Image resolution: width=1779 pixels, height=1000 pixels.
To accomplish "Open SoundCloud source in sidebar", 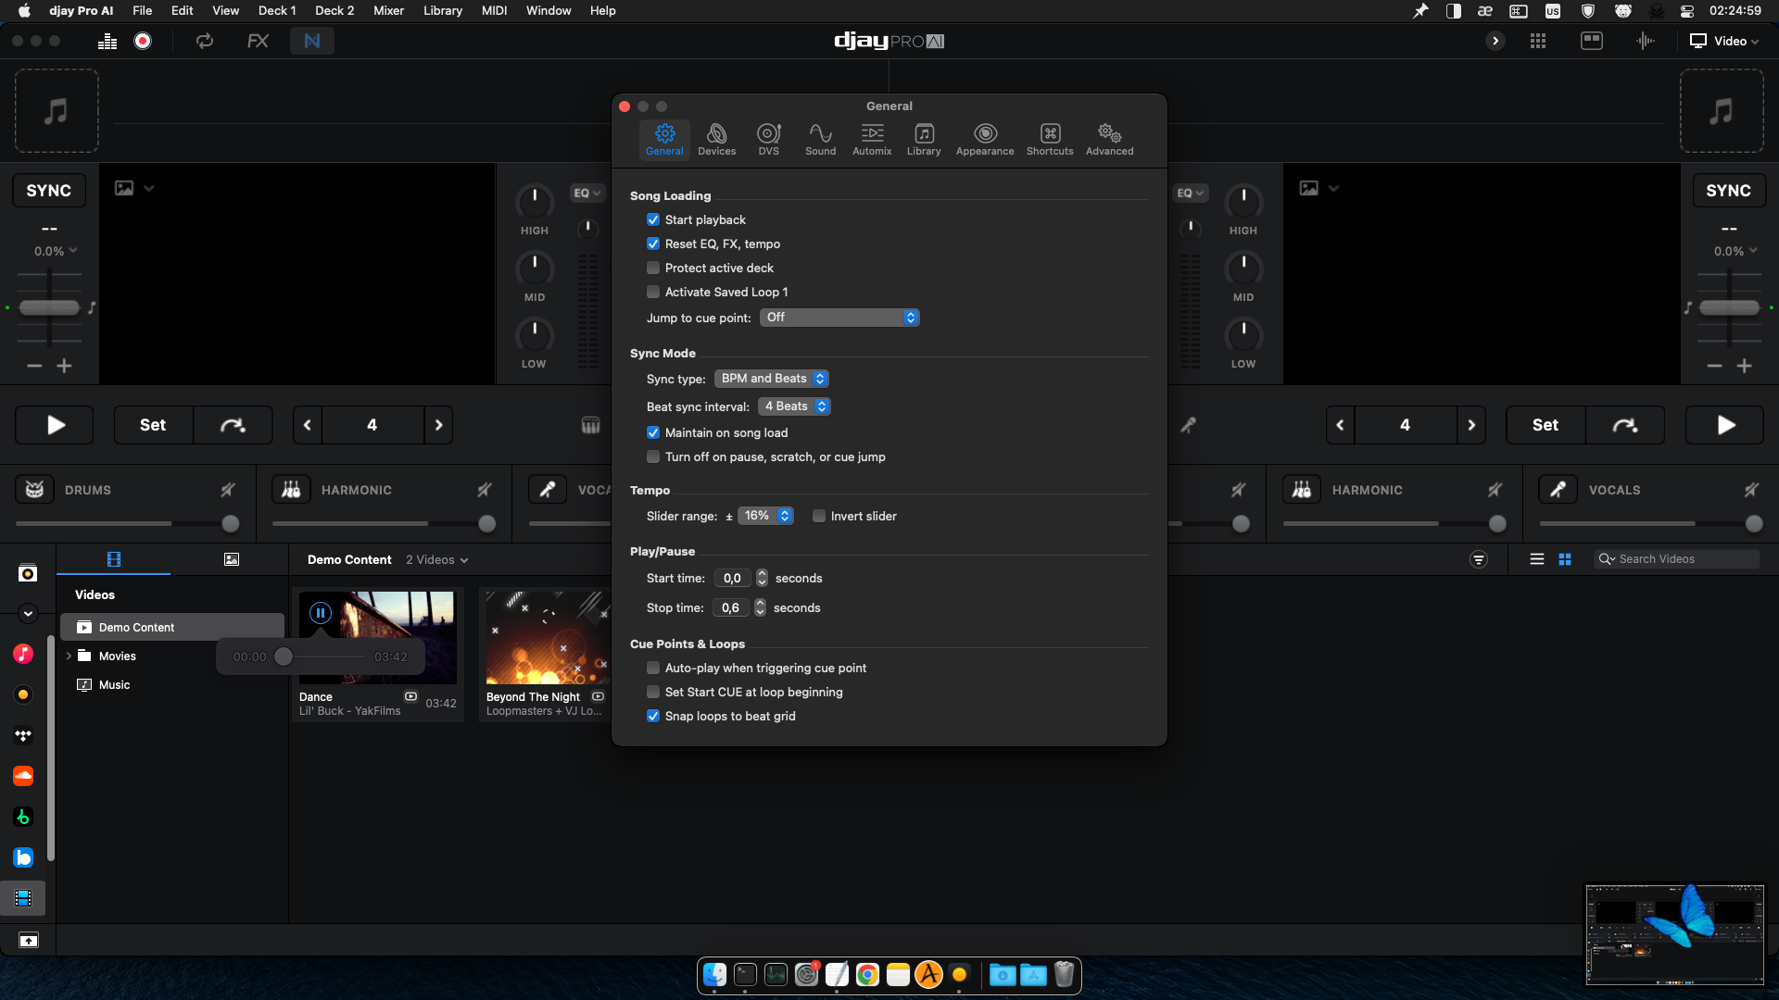I will pyautogui.click(x=23, y=776).
